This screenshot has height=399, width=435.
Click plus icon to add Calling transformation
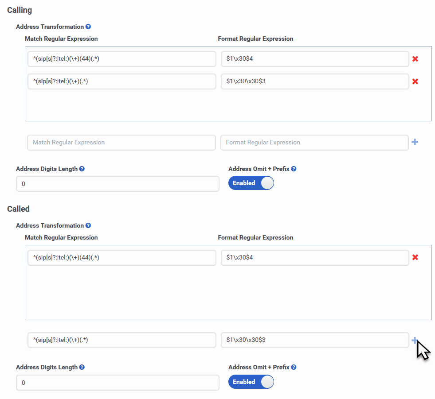415,142
